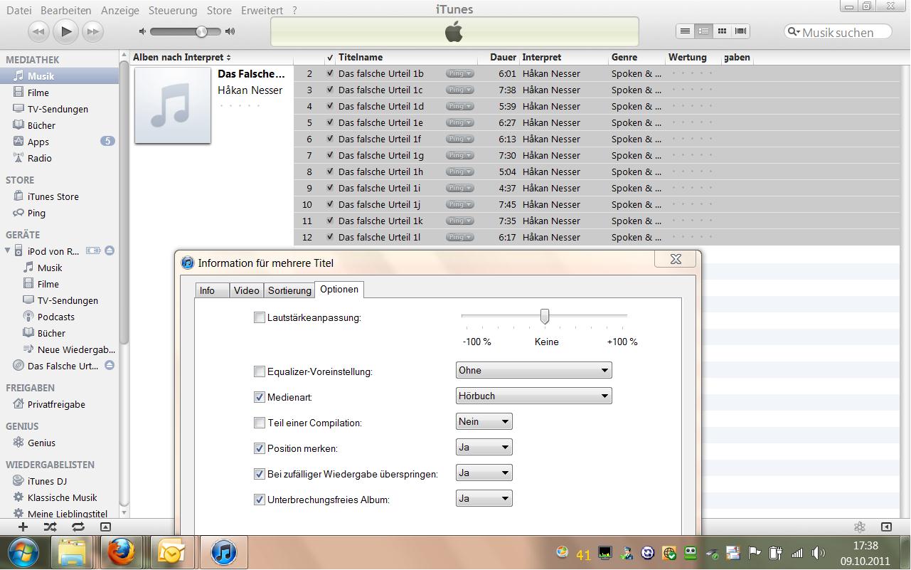Uncheck the Unterbrechungsfreies Album checkbox
The height and width of the screenshot is (570, 911).
260,500
